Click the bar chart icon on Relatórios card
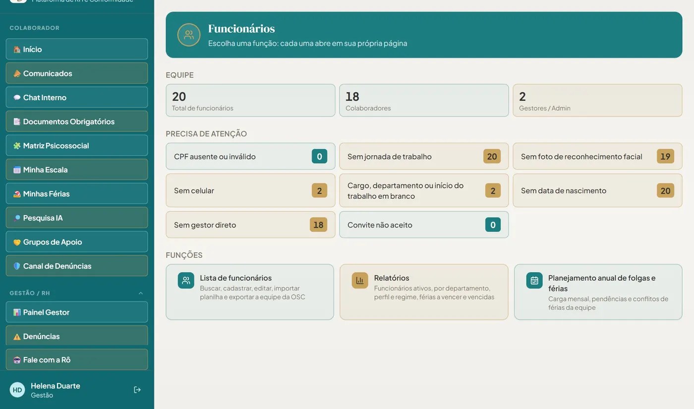Screen dimensions: 694x409 click(x=360, y=280)
